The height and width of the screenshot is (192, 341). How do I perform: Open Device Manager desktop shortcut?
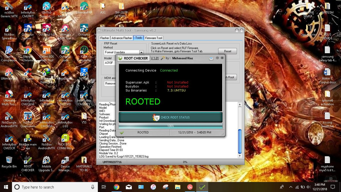tap(65, 164)
